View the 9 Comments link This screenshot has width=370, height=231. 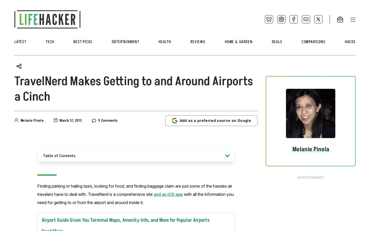click(x=108, y=121)
